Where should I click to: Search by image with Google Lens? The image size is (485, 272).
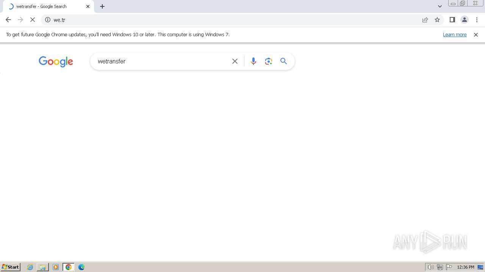coord(269,61)
